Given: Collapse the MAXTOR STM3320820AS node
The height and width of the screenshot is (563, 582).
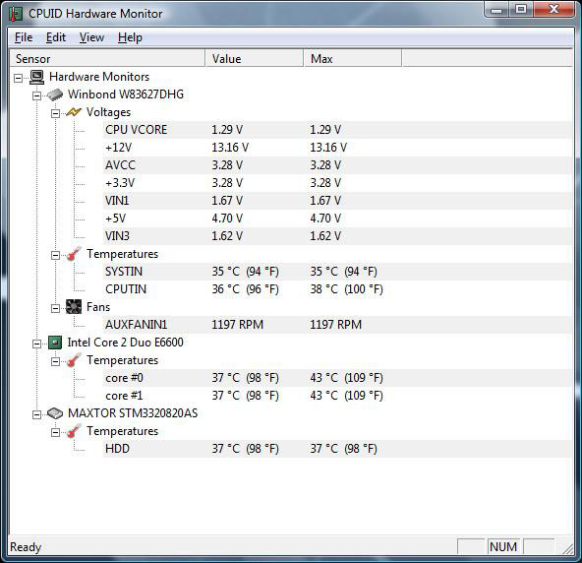Looking at the screenshot, I should click(x=36, y=414).
